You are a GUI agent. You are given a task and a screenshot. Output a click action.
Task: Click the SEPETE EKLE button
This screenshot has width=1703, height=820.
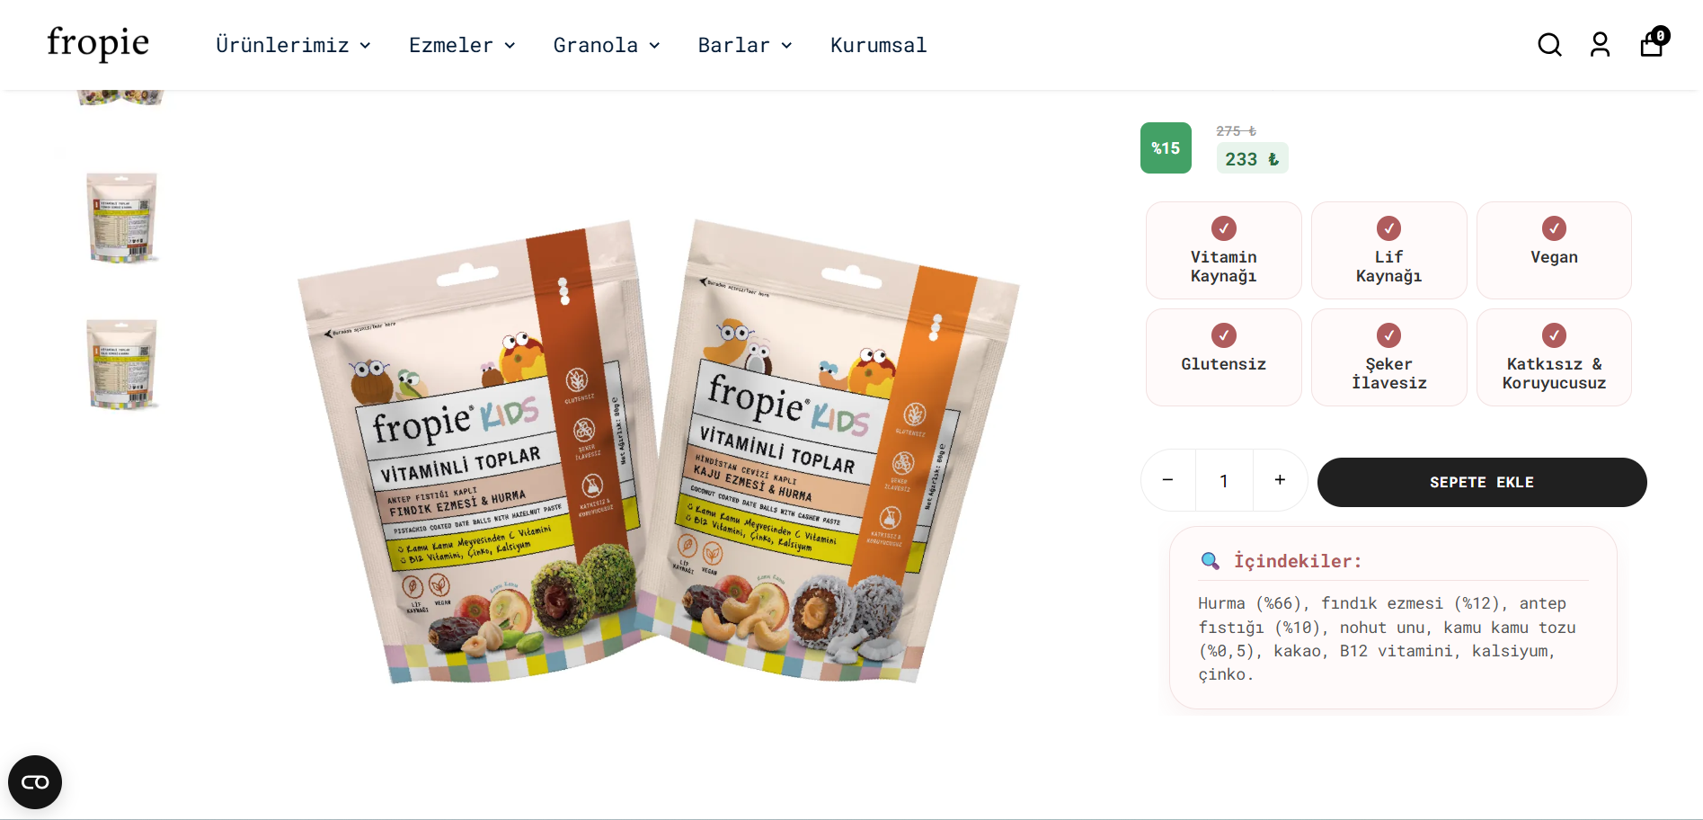coord(1482,482)
